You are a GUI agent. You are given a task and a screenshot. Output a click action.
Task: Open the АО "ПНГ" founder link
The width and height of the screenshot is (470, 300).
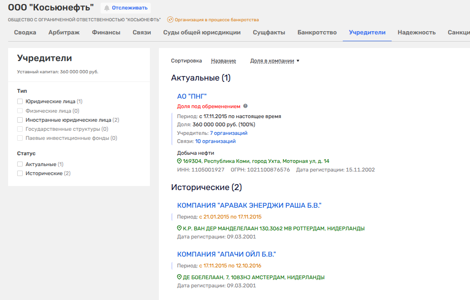(x=192, y=96)
